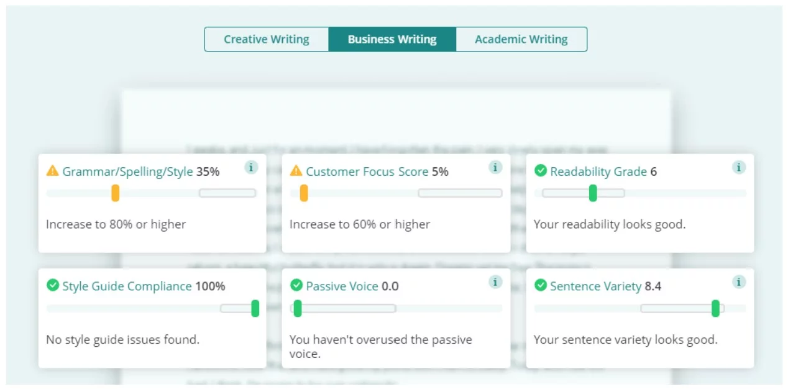Click the Readability Grade slider handle
The image size is (788, 389).
click(592, 193)
